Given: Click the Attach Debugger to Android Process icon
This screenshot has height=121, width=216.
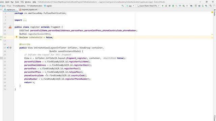Looking at the screenshot, I should click(x=184, y=6).
